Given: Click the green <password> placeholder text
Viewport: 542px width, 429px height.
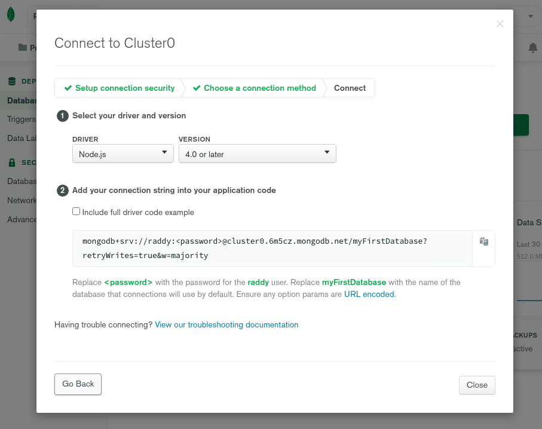Looking at the screenshot, I should [x=128, y=282].
